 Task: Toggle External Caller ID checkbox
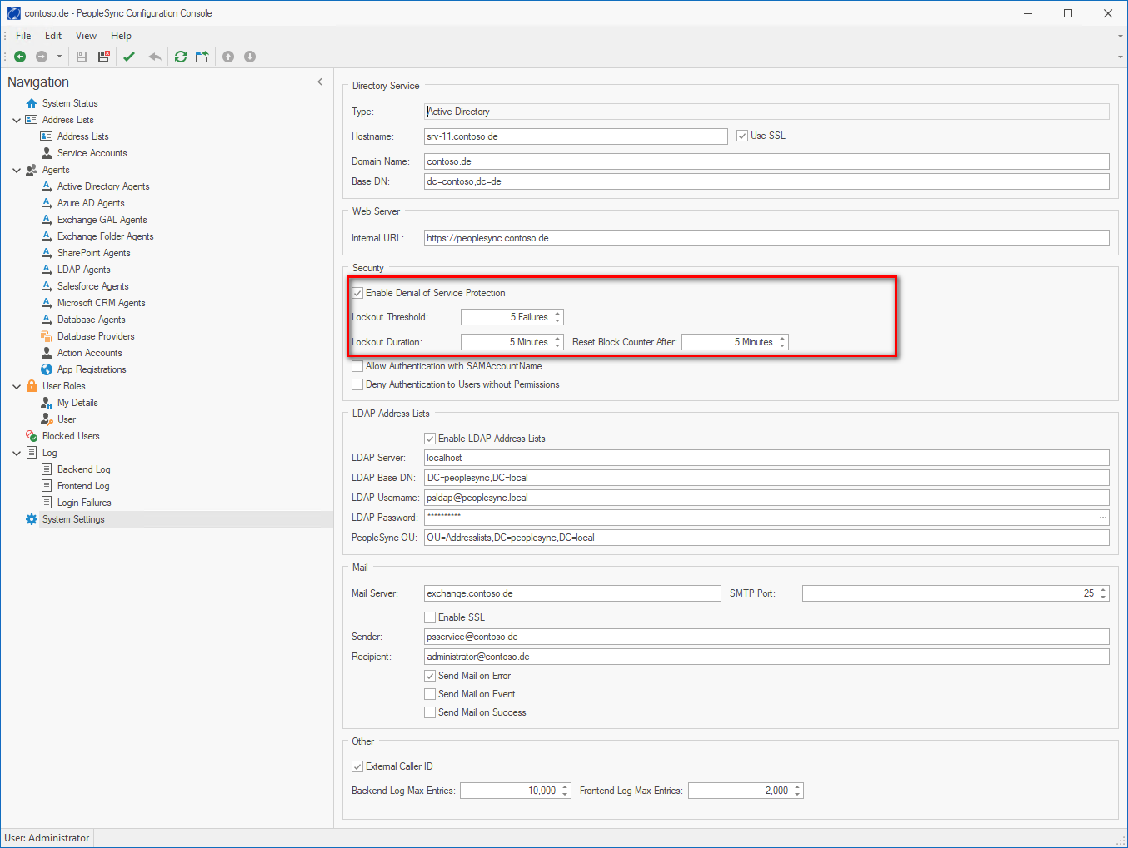357,766
